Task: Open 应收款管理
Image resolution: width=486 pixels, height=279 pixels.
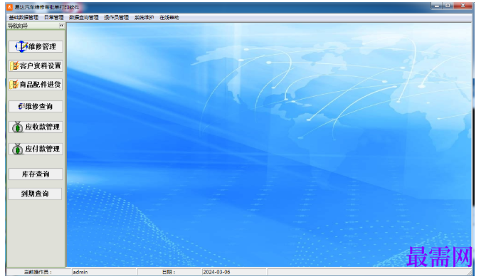Action: point(36,127)
